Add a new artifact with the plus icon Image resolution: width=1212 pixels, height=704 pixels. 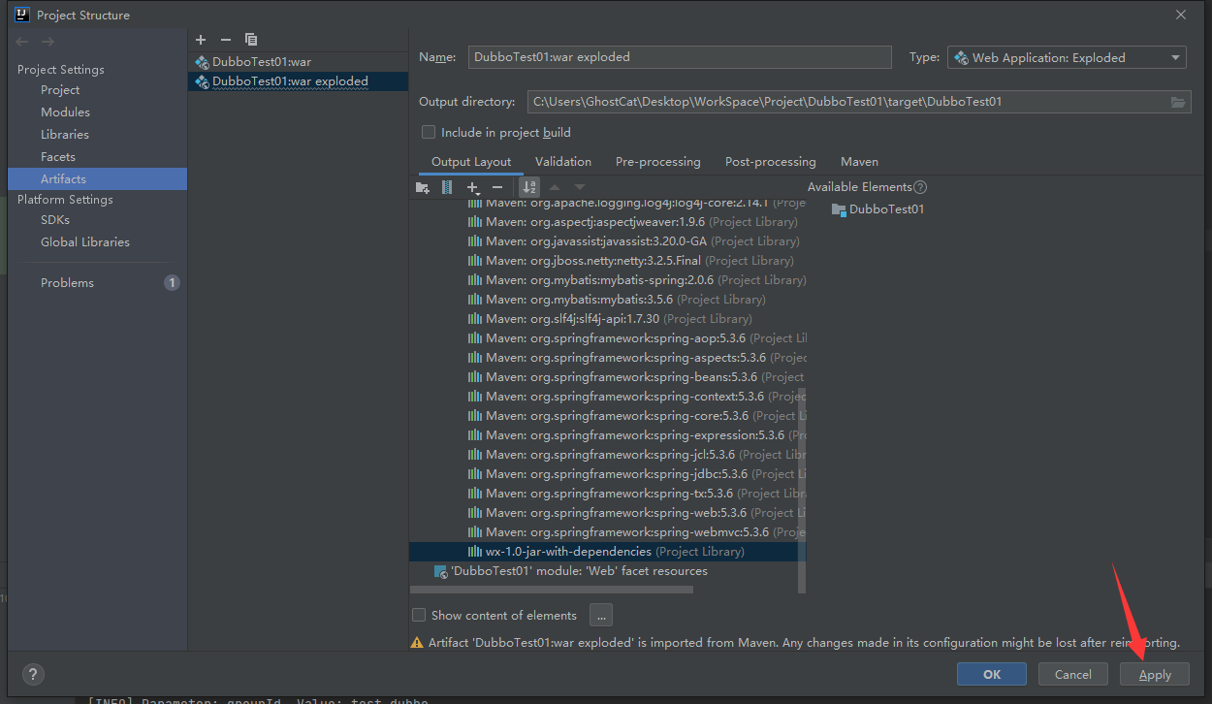(201, 40)
